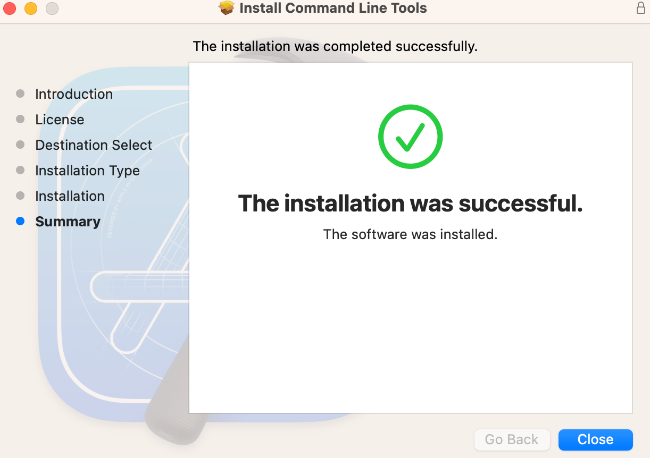Minimize the installer with the yellow button
The width and height of the screenshot is (650, 458).
pyautogui.click(x=31, y=9)
